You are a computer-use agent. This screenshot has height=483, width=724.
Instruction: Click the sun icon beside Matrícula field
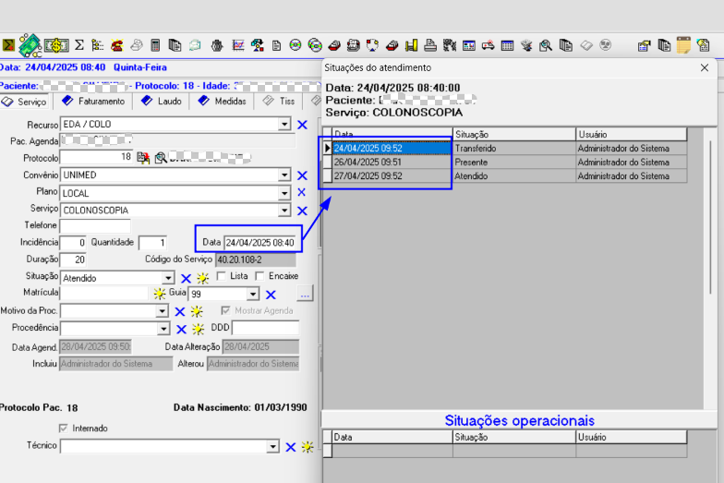(159, 294)
